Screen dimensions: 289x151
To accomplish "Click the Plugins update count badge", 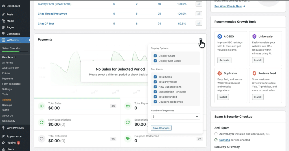I will pyautogui.click(x=18, y=143).
